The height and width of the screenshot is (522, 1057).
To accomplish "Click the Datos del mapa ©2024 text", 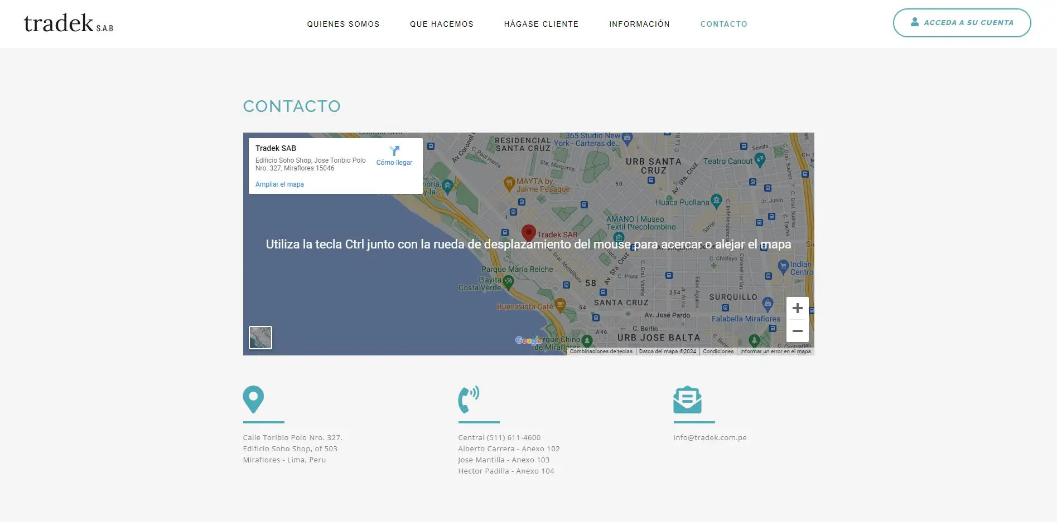I will [x=668, y=352].
